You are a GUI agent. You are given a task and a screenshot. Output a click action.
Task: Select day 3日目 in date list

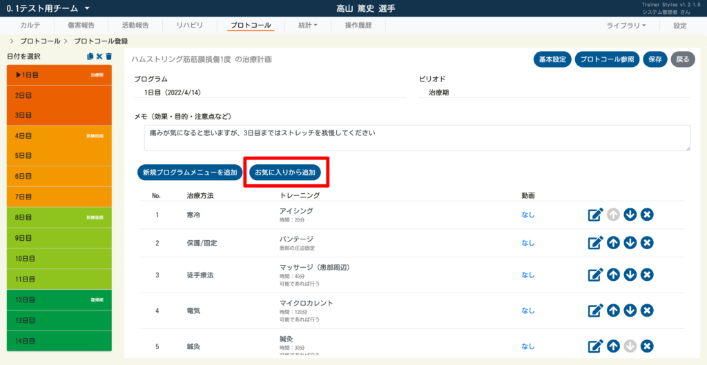point(59,115)
